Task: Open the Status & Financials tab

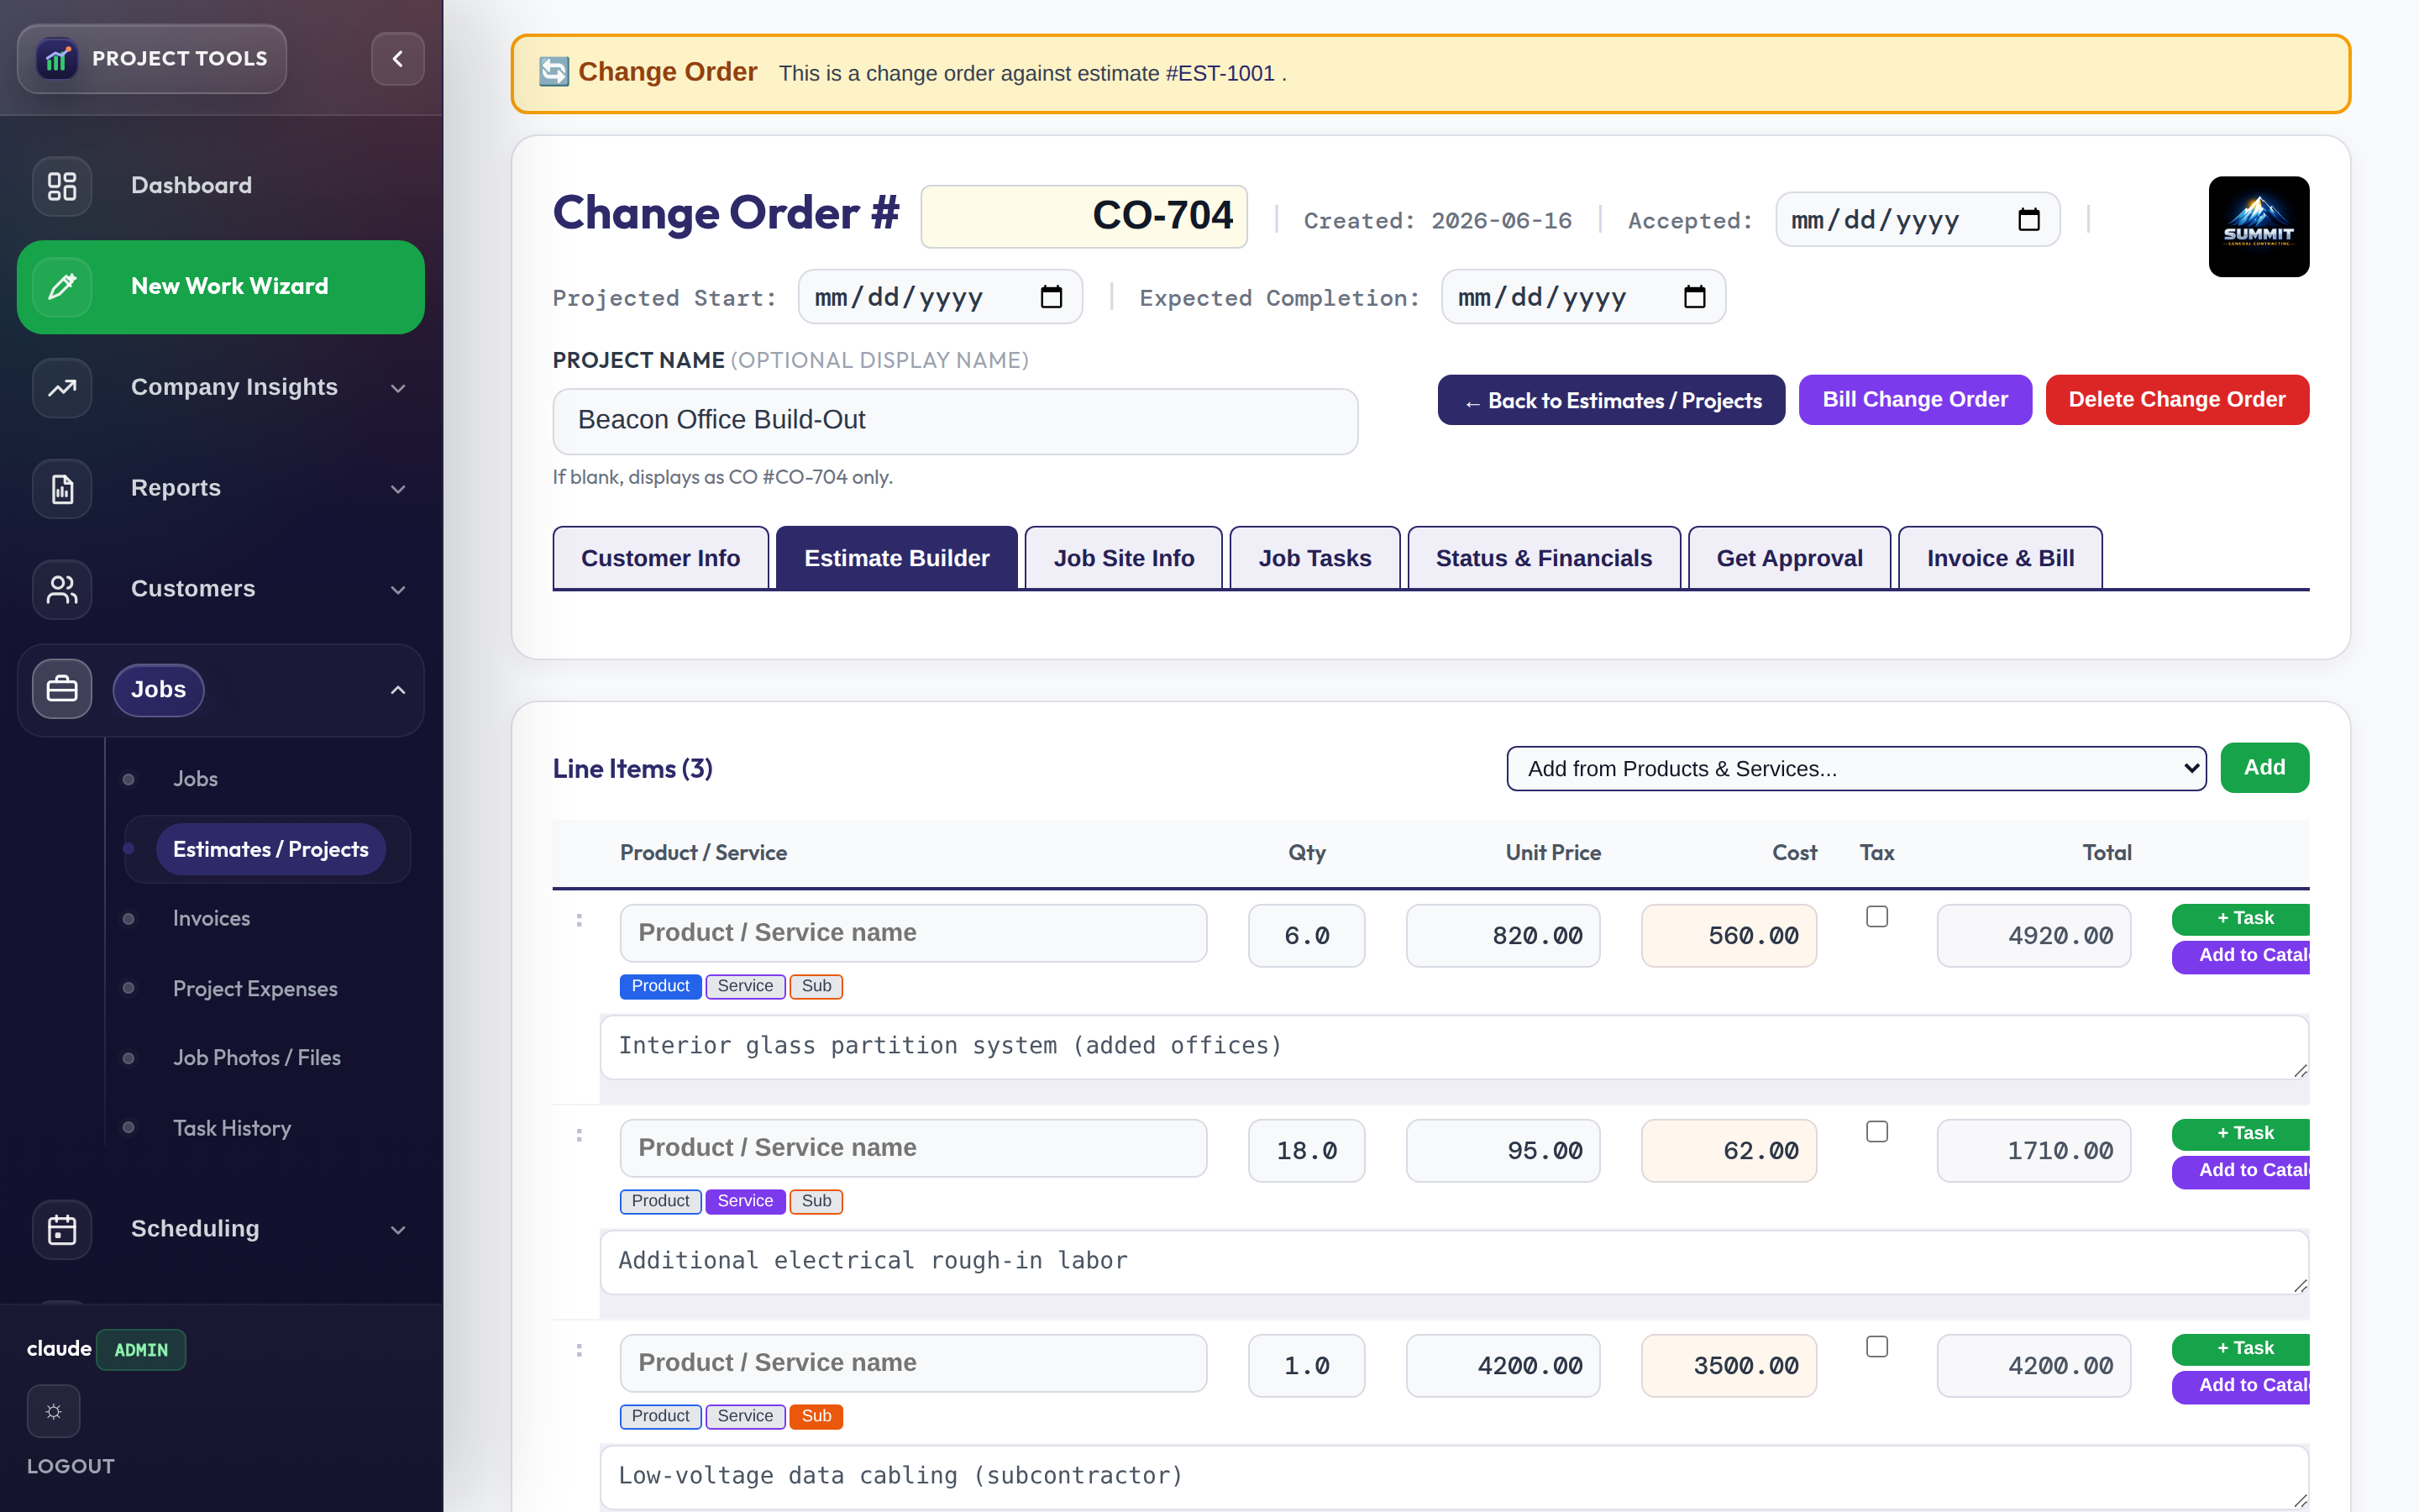Action: (1543, 558)
